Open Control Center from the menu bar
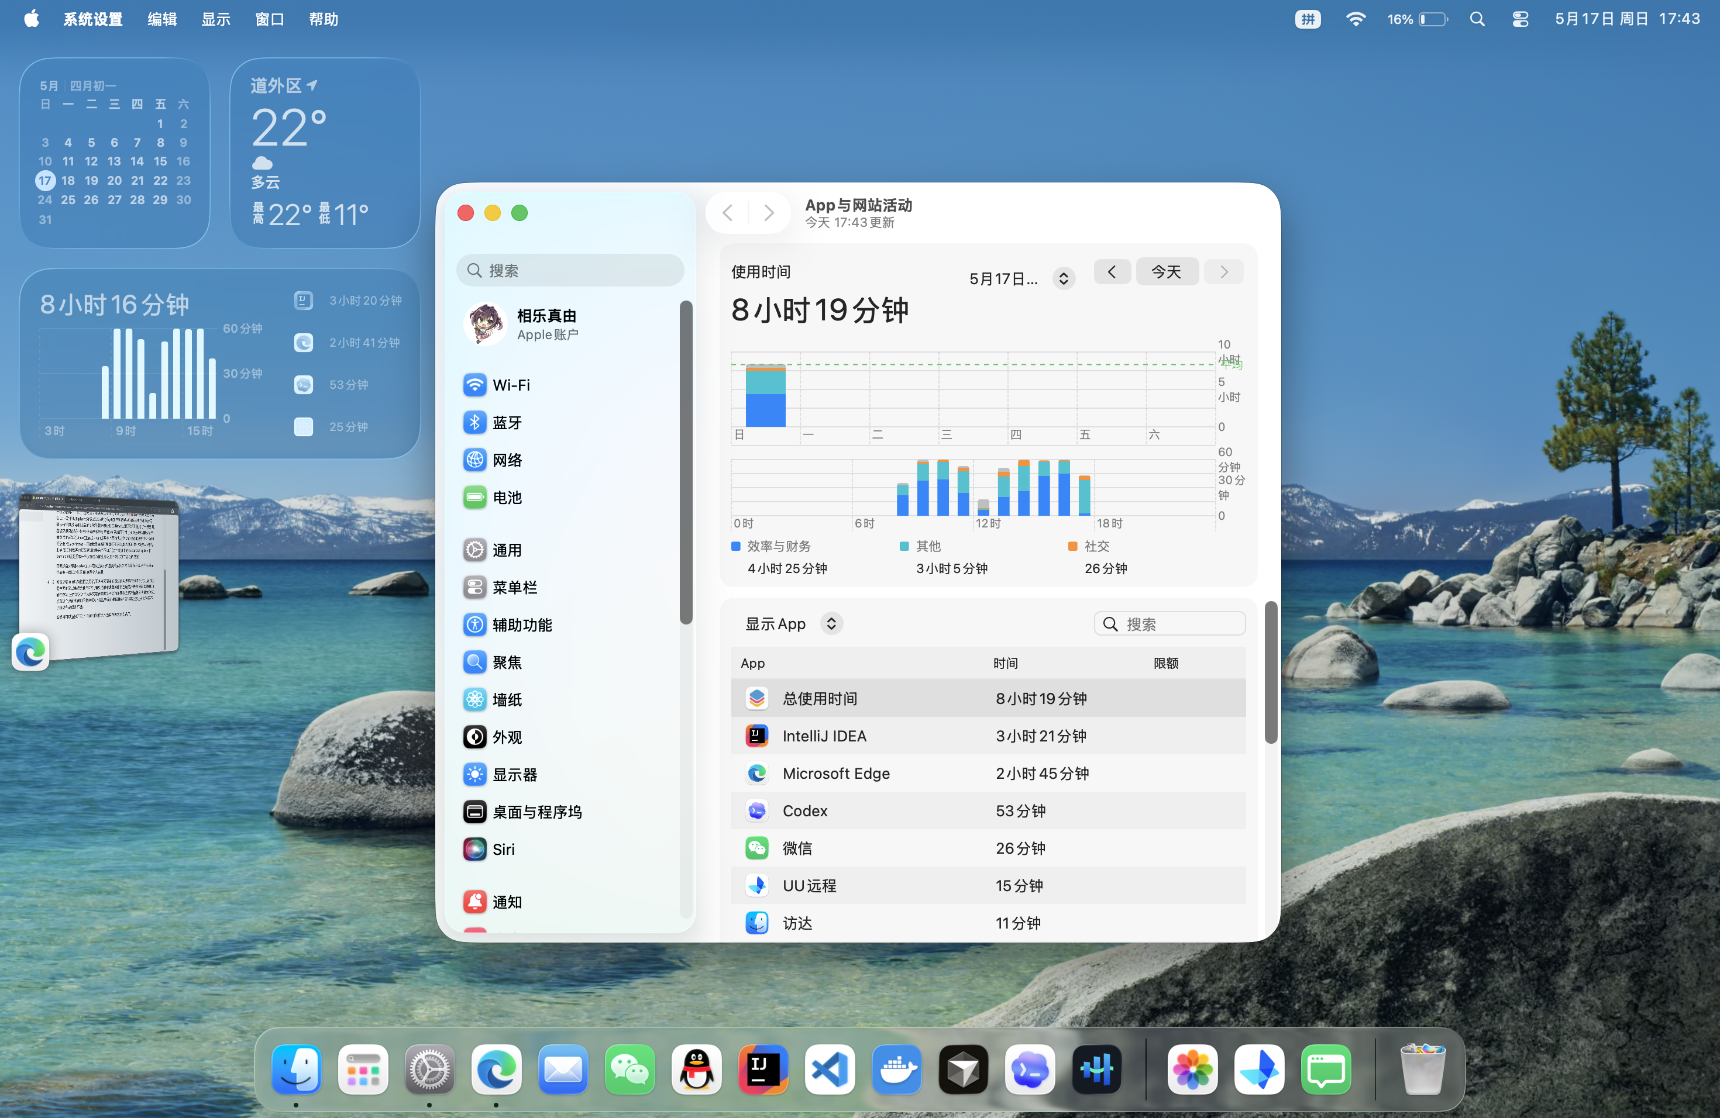 click(1520, 19)
